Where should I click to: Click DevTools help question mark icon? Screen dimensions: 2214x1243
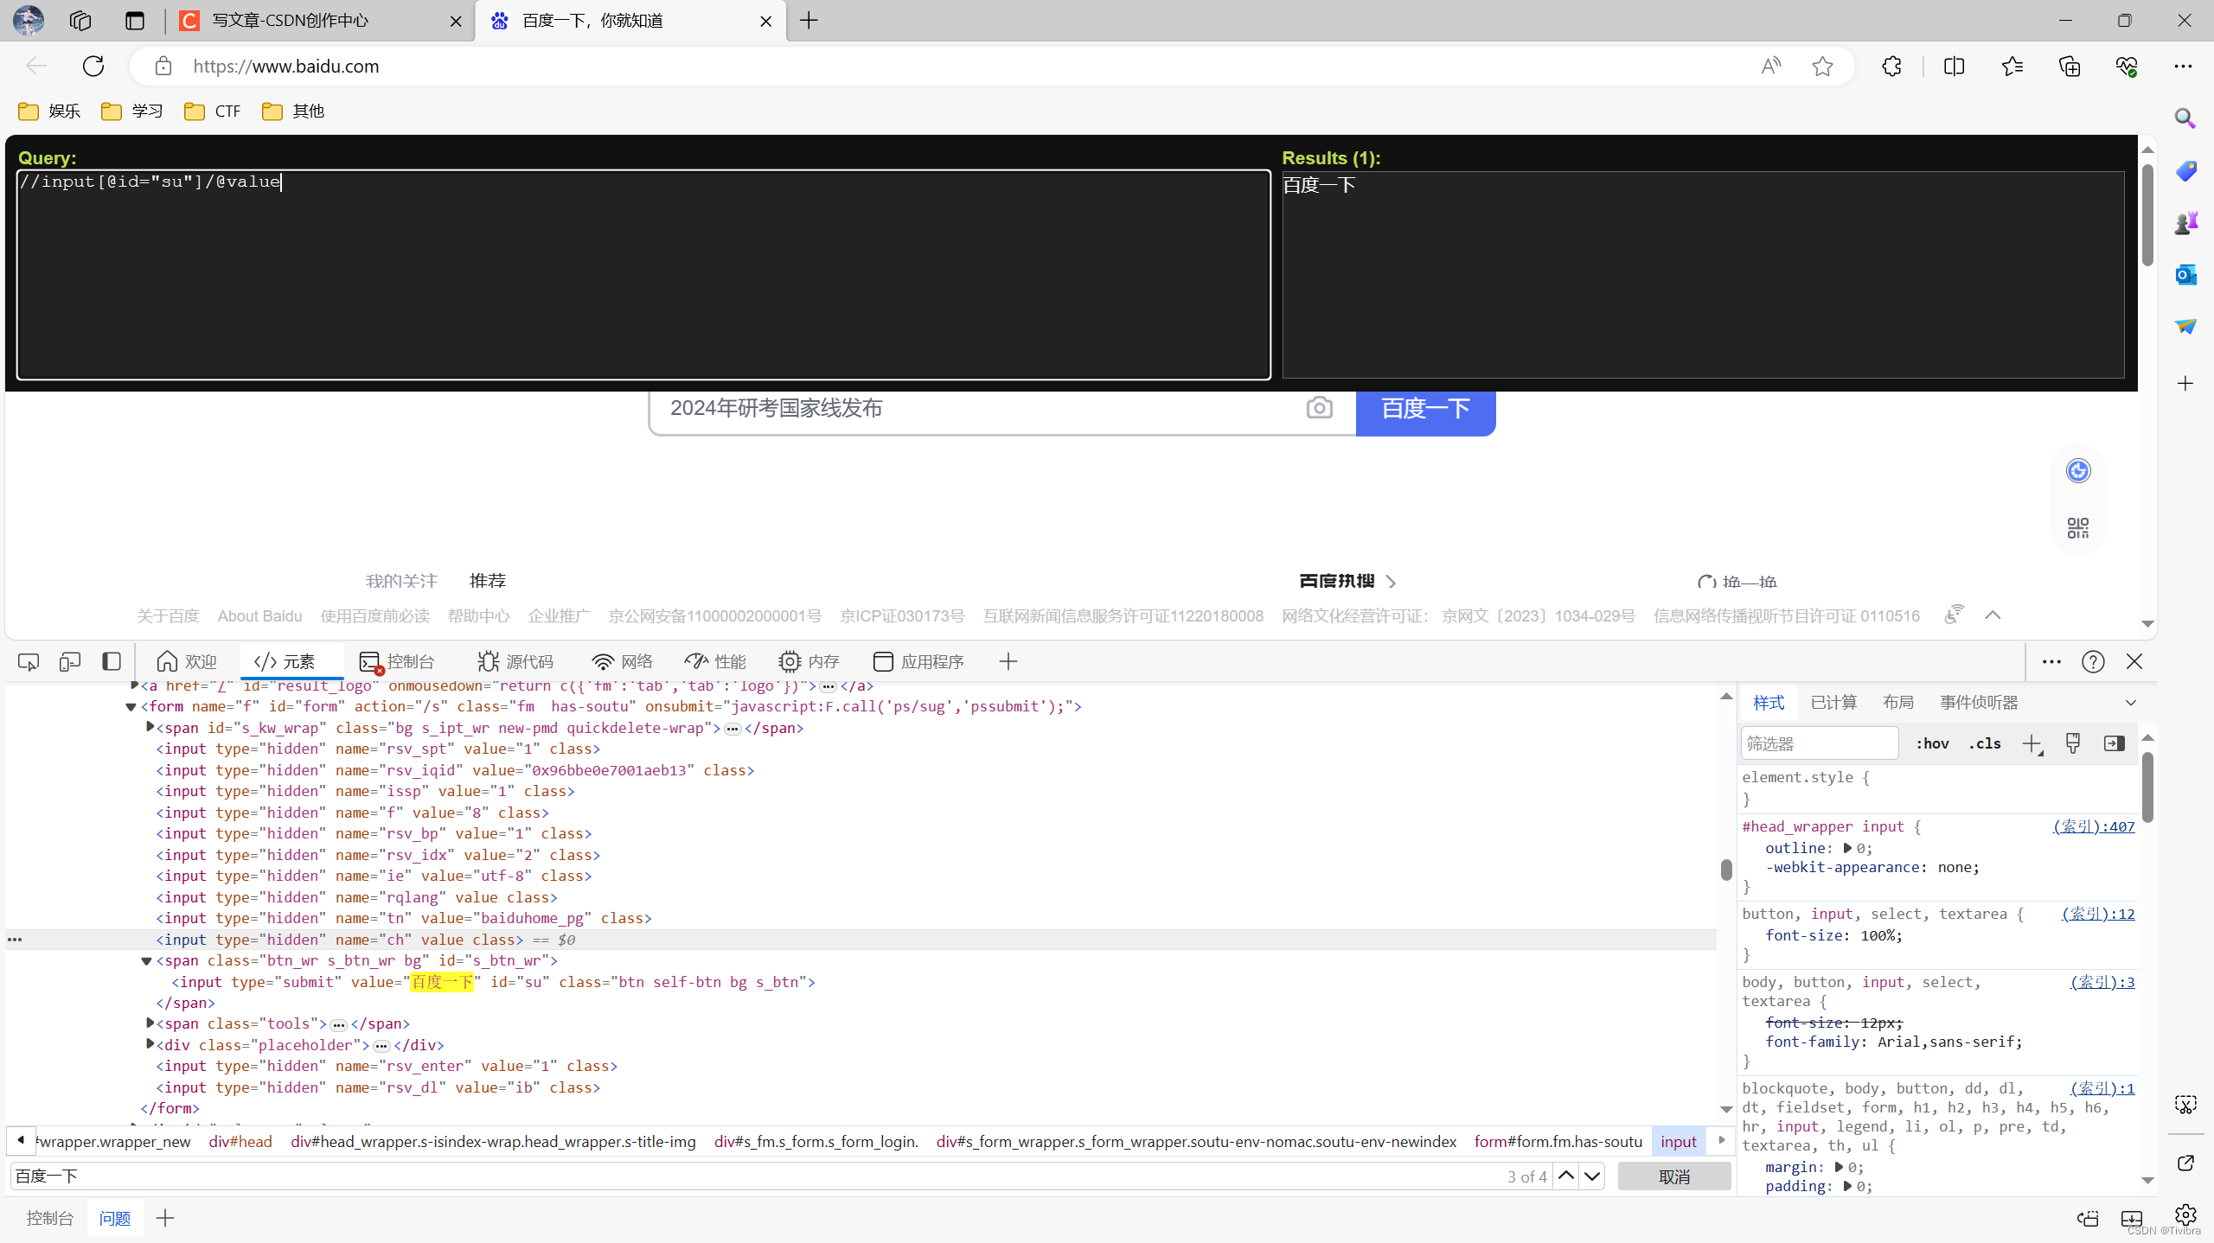2092,662
